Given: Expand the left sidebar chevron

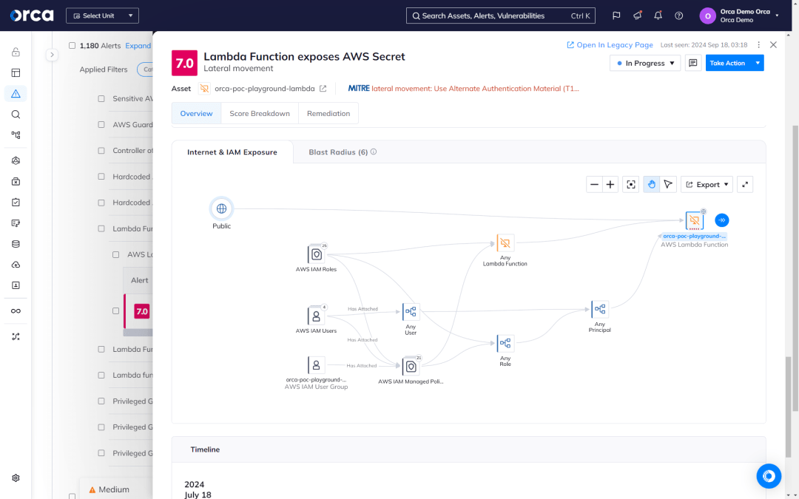Looking at the screenshot, I should point(52,55).
